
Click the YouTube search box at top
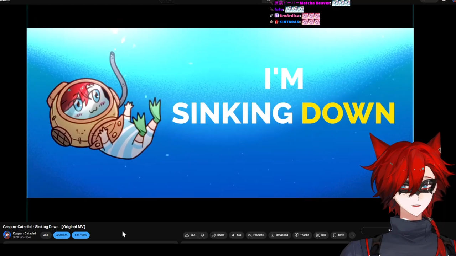click(x=210, y=1)
